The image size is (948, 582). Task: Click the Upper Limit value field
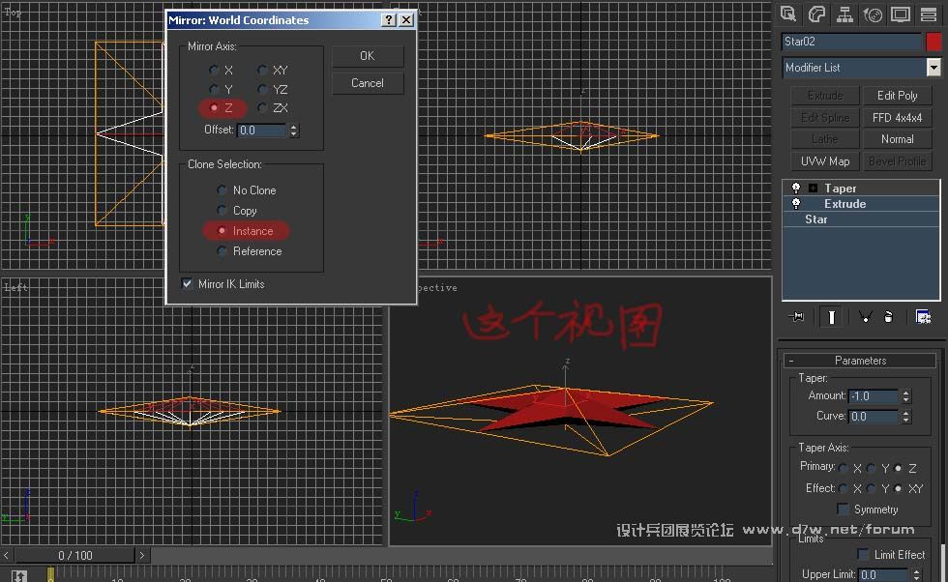pyautogui.click(x=884, y=574)
